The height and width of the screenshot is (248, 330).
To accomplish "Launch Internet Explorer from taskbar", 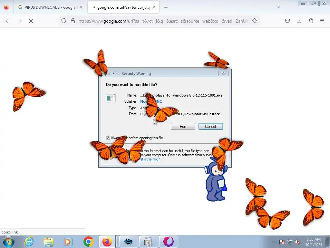I will [x=29, y=242].
